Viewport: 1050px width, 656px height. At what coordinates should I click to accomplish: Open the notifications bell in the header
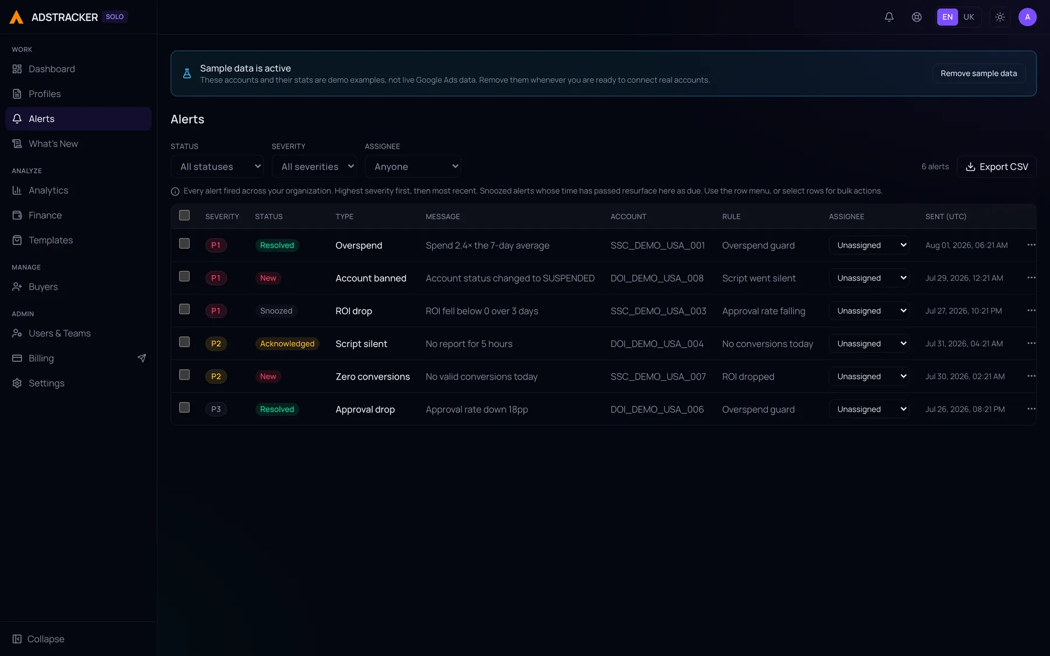(x=889, y=17)
